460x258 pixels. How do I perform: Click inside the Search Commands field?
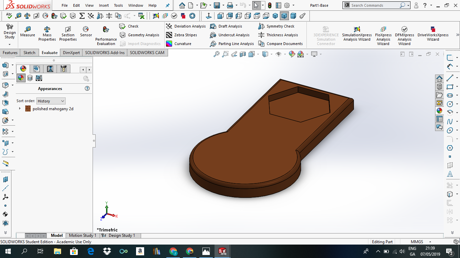(x=370, y=5)
